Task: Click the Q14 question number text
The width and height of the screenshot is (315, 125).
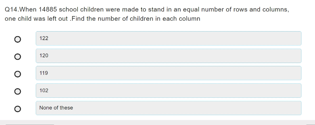Action: coord(11,10)
